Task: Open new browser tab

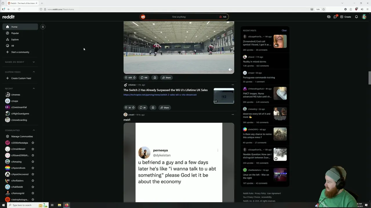Action: pos(42,3)
